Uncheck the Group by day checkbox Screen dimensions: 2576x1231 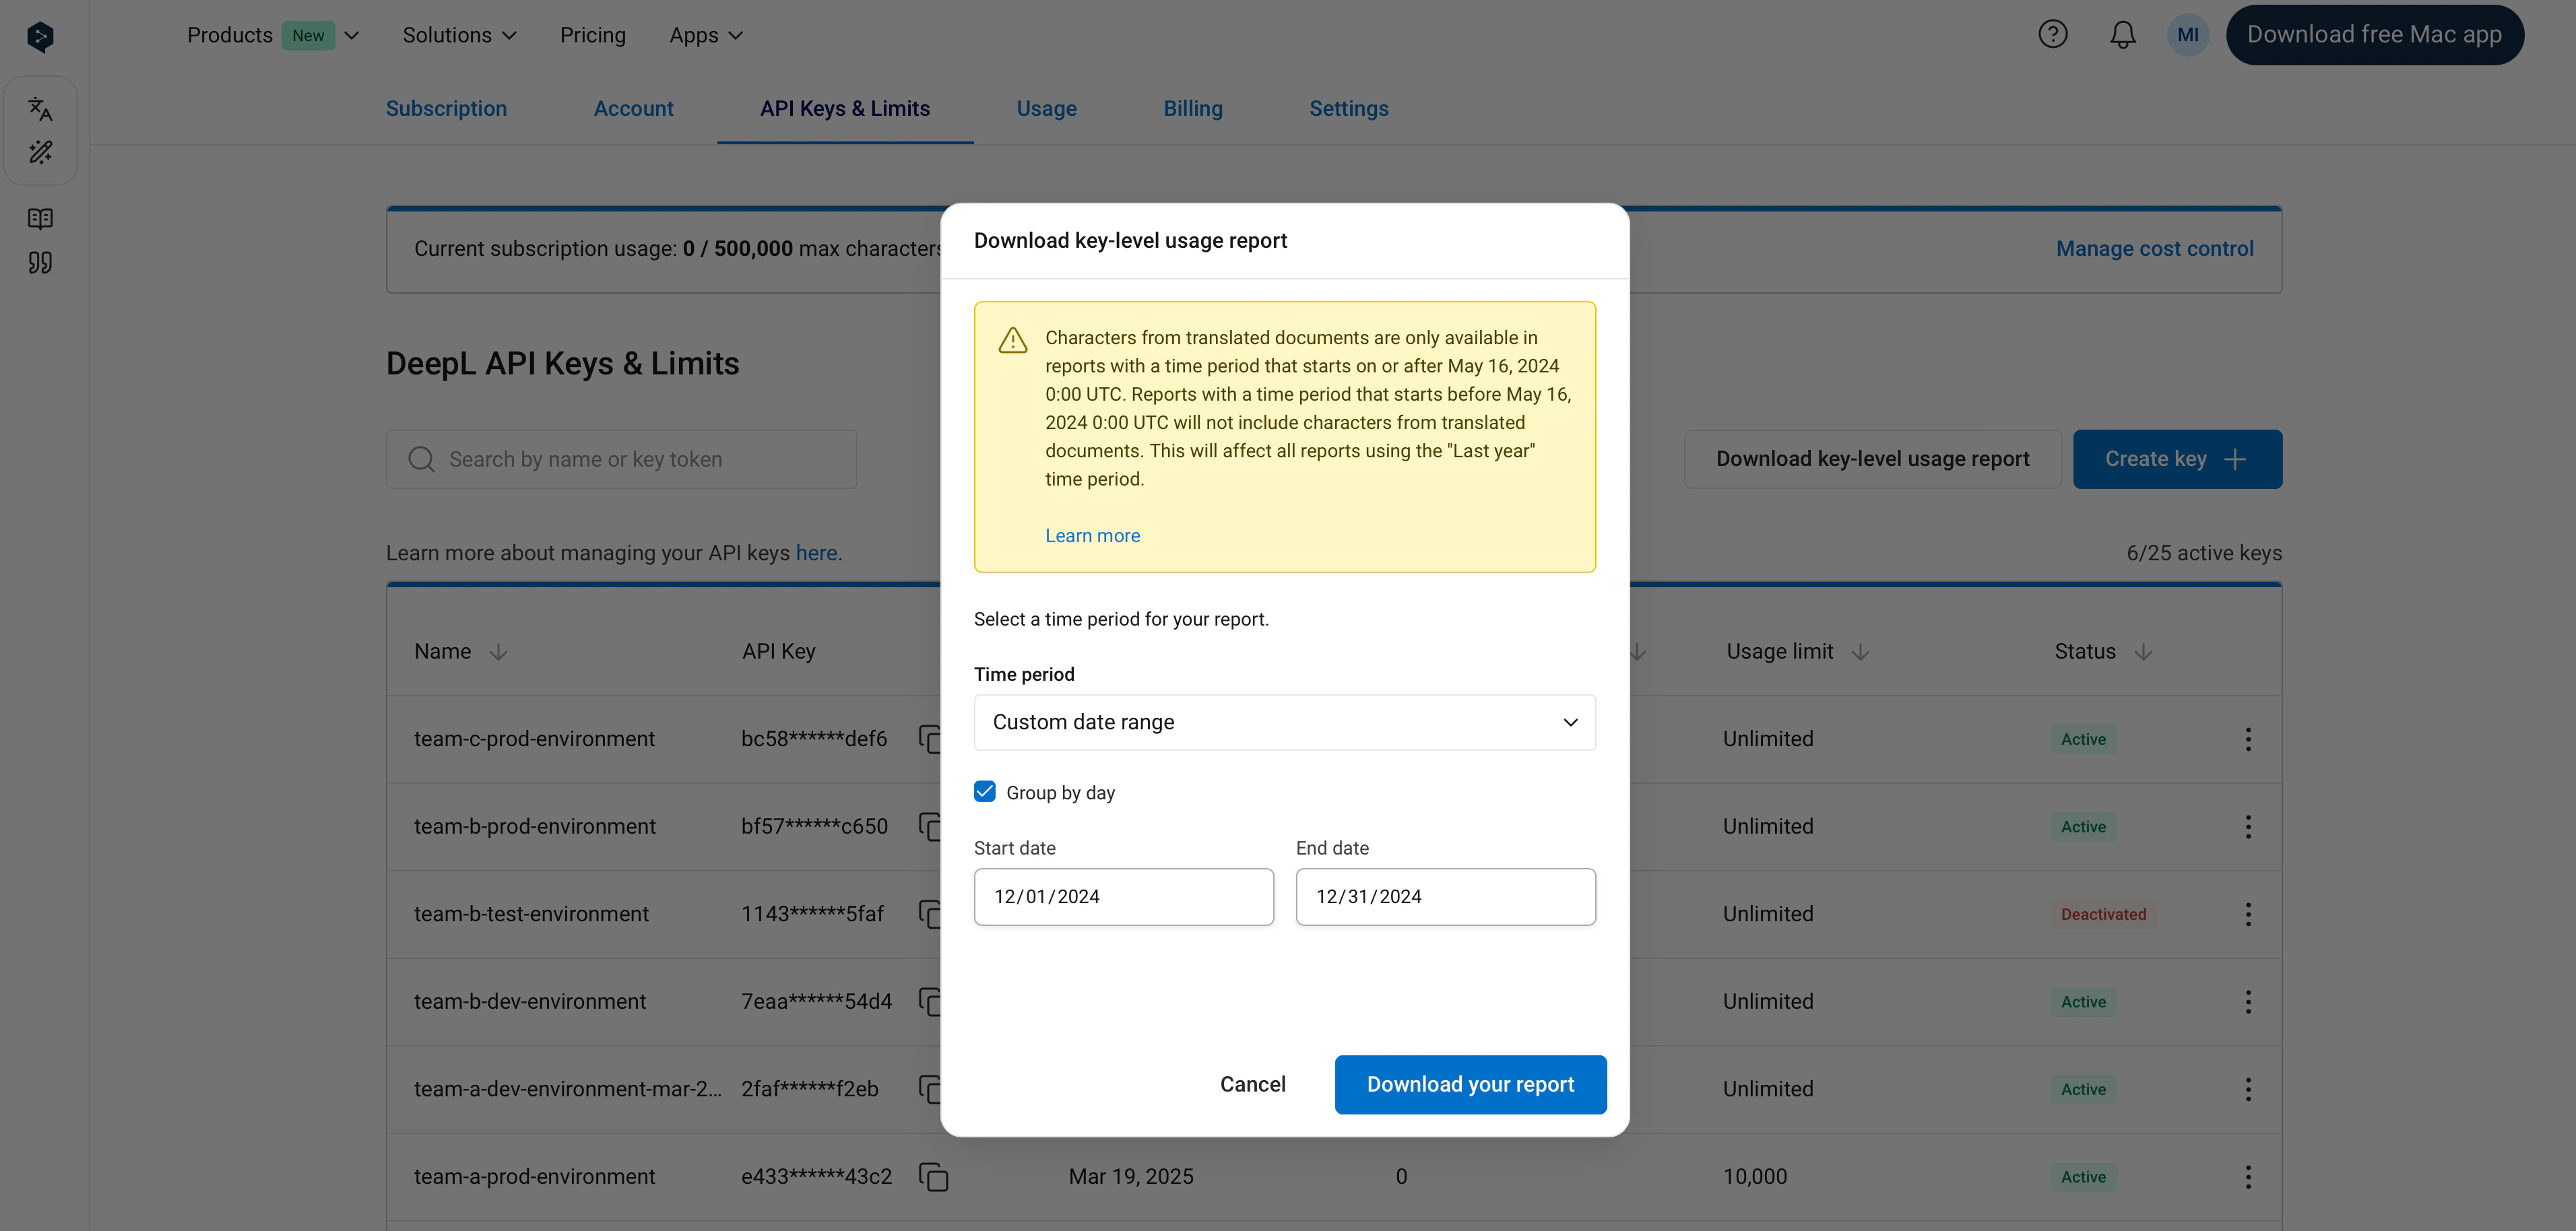(985, 792)
